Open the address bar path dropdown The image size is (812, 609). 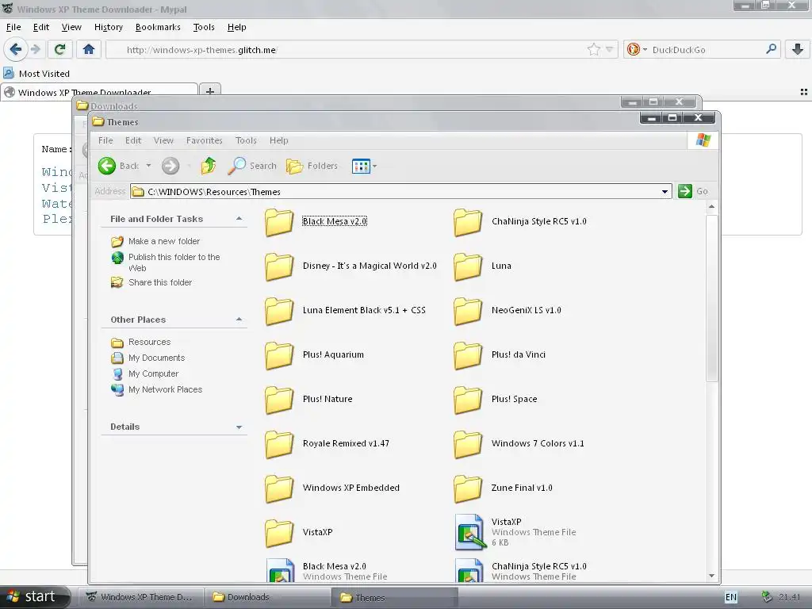pos(665,192)
